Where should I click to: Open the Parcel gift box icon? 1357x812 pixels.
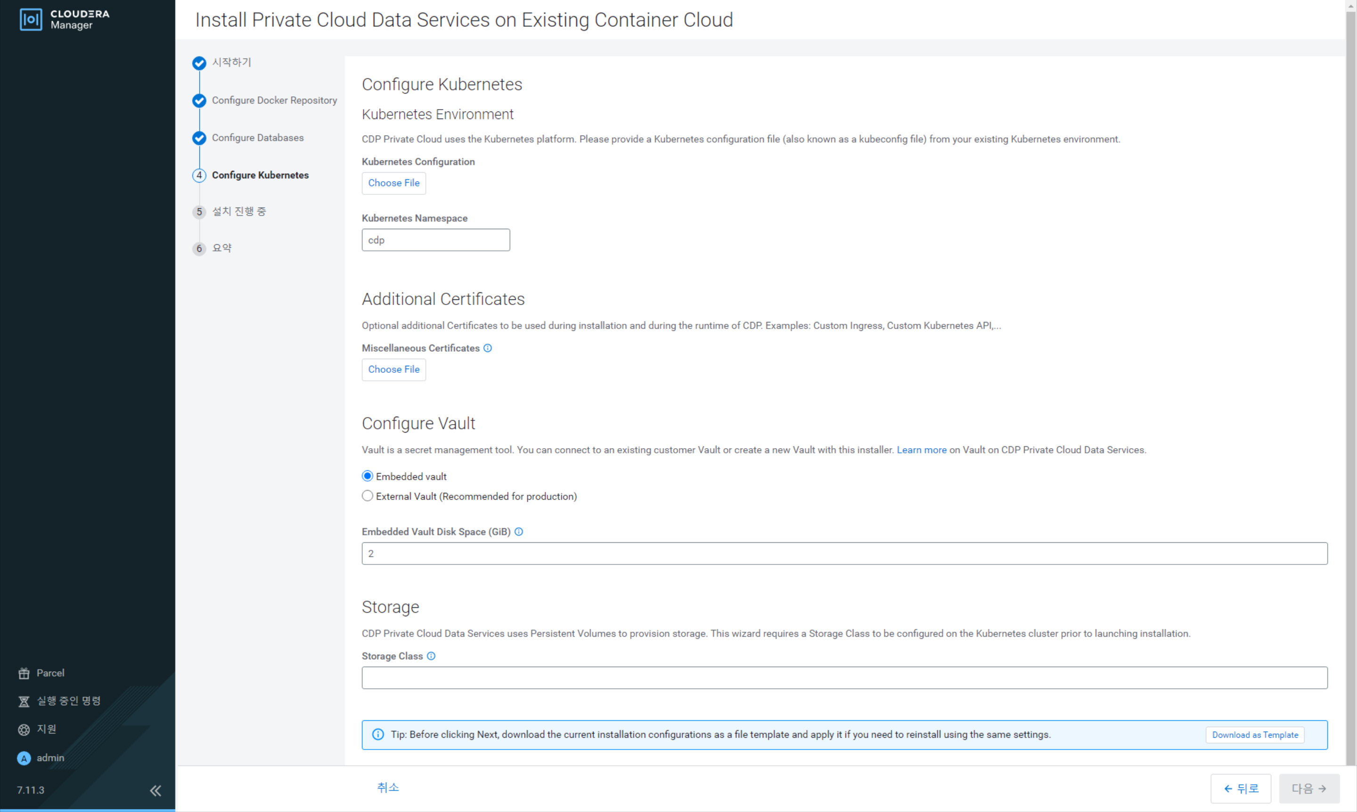(24, 674)
